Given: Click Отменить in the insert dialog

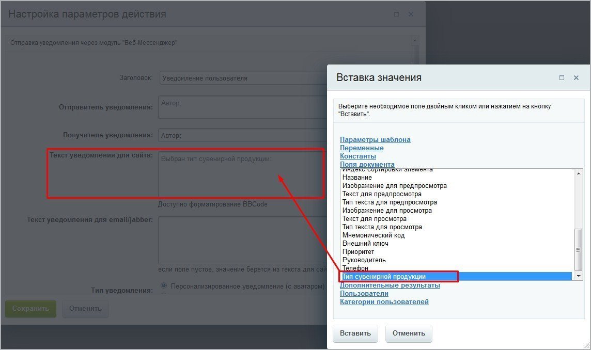Looking at the screenshot, I should [x=408, y=333].
